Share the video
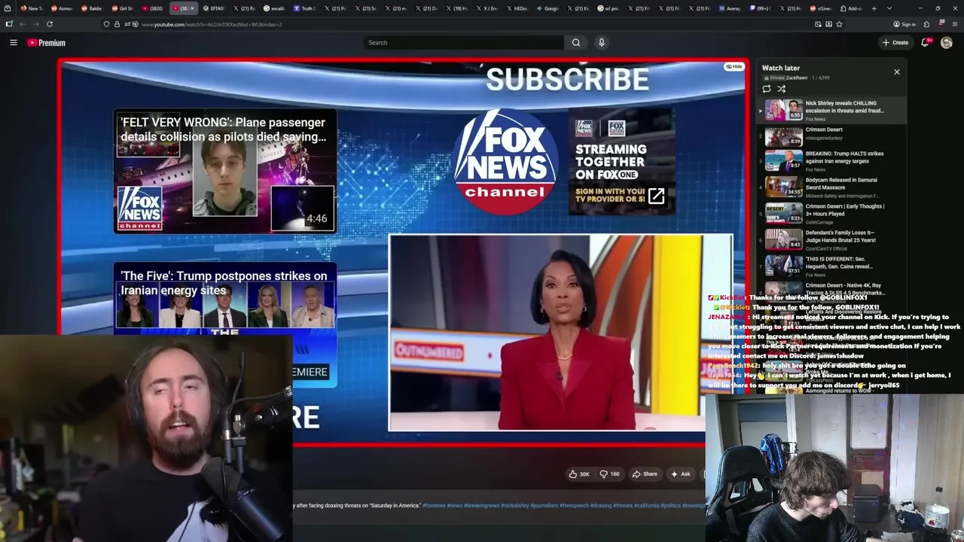 (x=645, y=474)
